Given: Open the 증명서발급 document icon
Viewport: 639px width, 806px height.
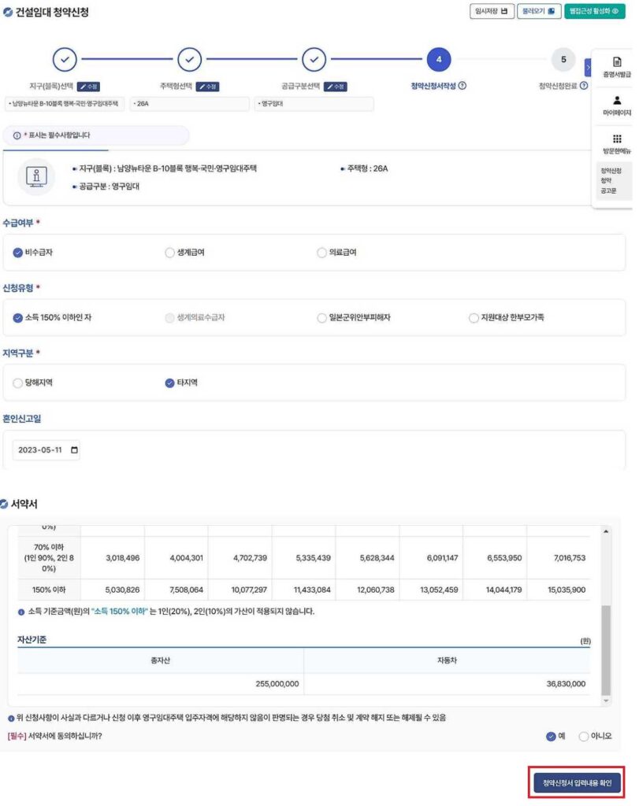Looking at the screenshot, I should (617, 62).
